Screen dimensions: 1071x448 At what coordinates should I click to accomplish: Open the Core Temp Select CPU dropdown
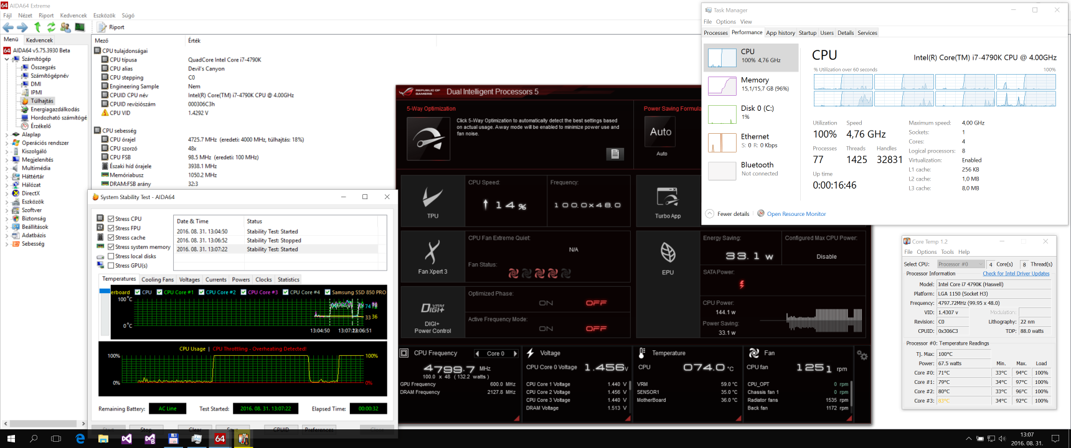point(961,264)
